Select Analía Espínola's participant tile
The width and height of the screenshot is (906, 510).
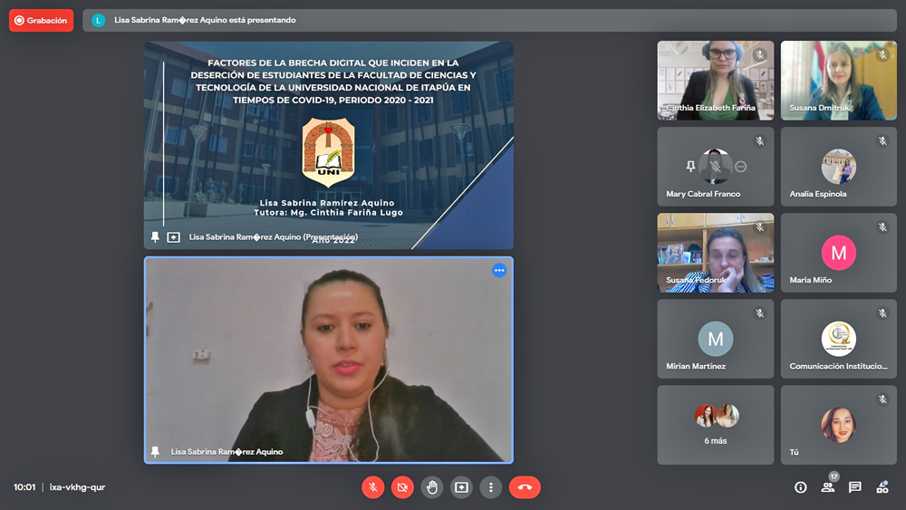tap(838, 167)
